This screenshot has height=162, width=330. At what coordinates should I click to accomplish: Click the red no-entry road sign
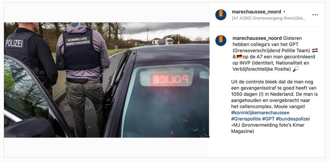point(129,42)
